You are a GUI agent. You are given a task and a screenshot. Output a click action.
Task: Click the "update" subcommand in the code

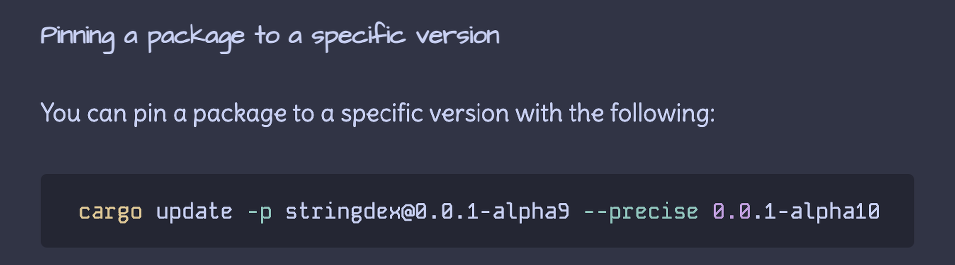point(194,212)
